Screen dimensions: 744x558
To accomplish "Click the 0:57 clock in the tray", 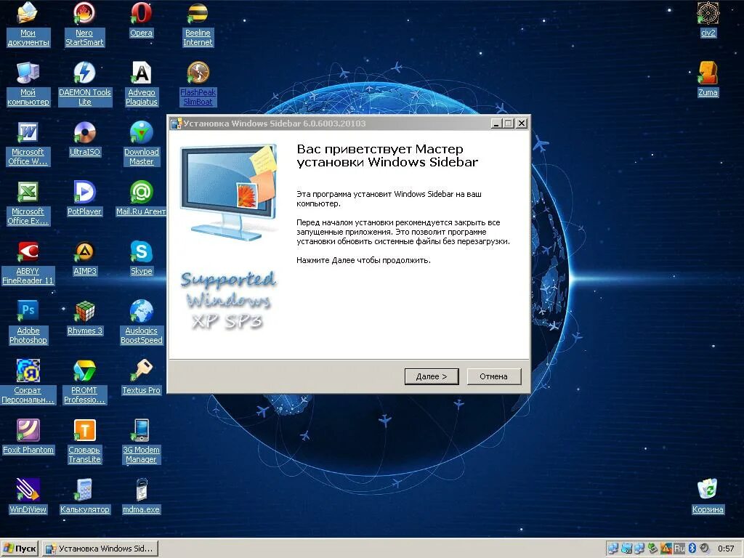I will [726, 549].
